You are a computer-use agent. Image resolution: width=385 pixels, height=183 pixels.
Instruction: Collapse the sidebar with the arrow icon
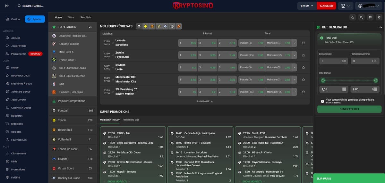point(7,6)
